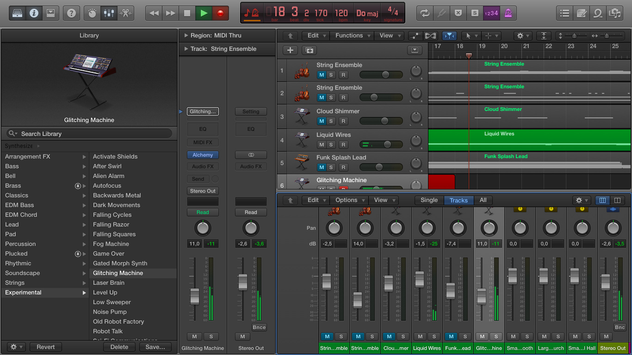632x355 pixels.
Task: Toggle Flex show/hide icon
Action: pos(430,36)
